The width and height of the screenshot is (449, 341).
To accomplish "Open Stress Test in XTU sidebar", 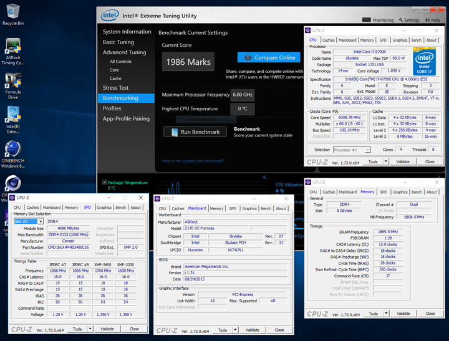I will point(116,88).
